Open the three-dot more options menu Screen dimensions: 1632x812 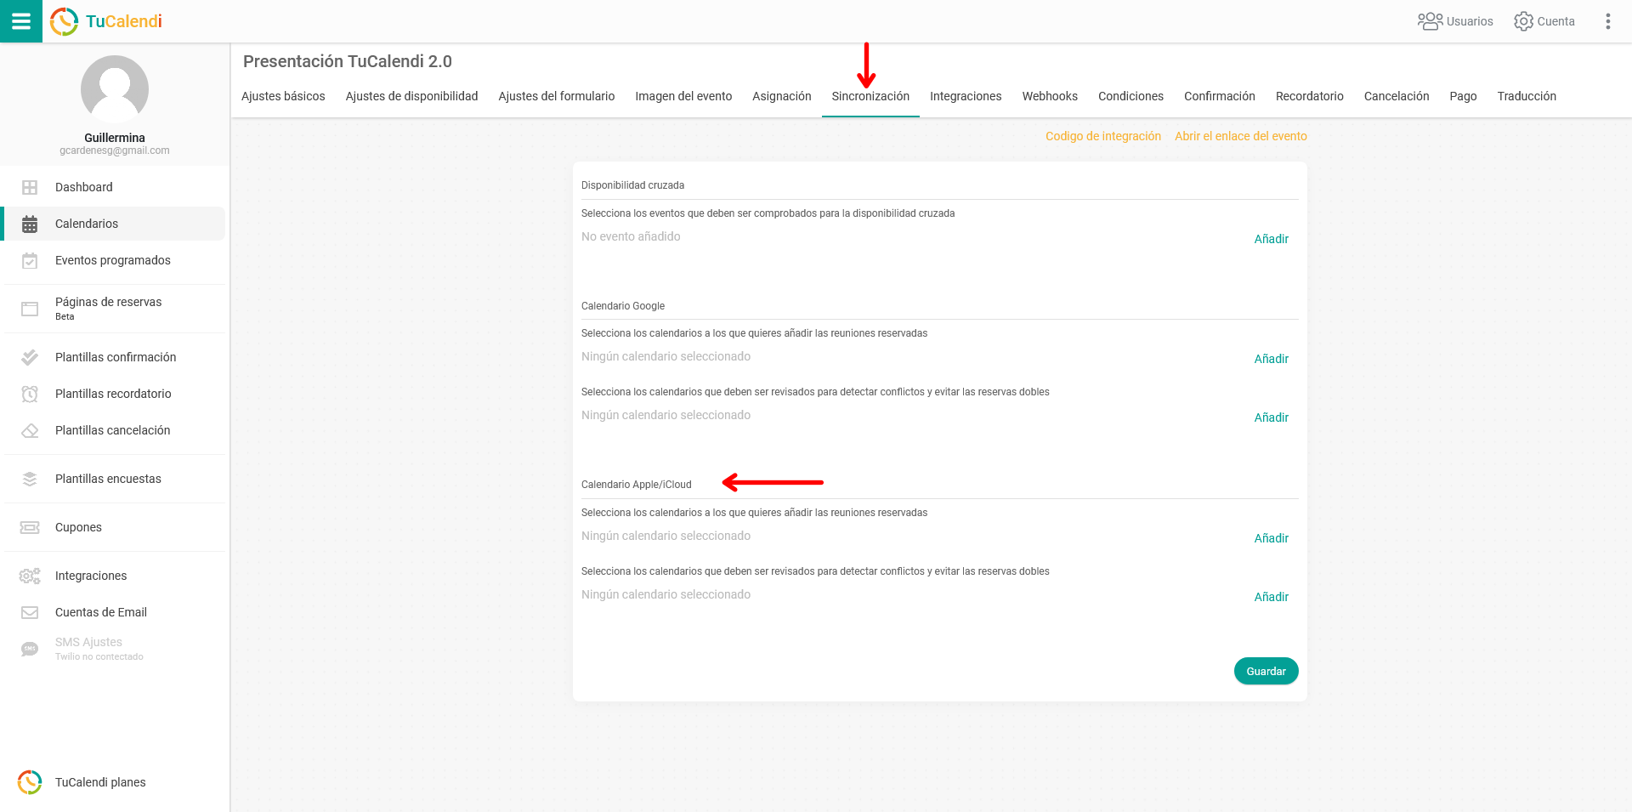(1607, 21)
